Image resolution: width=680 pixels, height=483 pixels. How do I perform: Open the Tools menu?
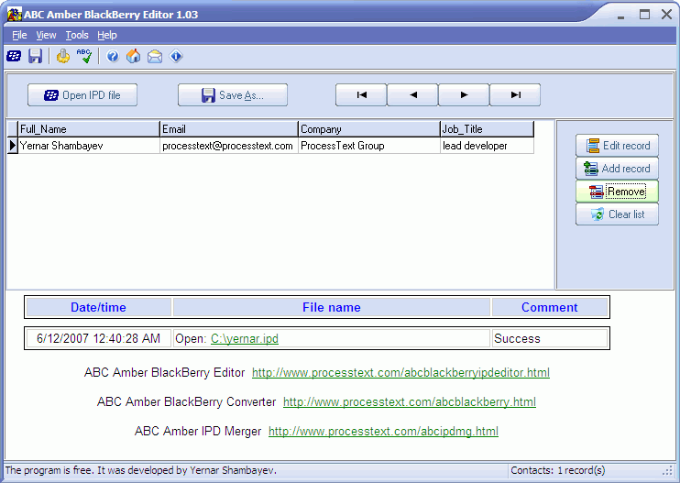tap(77, 35)
